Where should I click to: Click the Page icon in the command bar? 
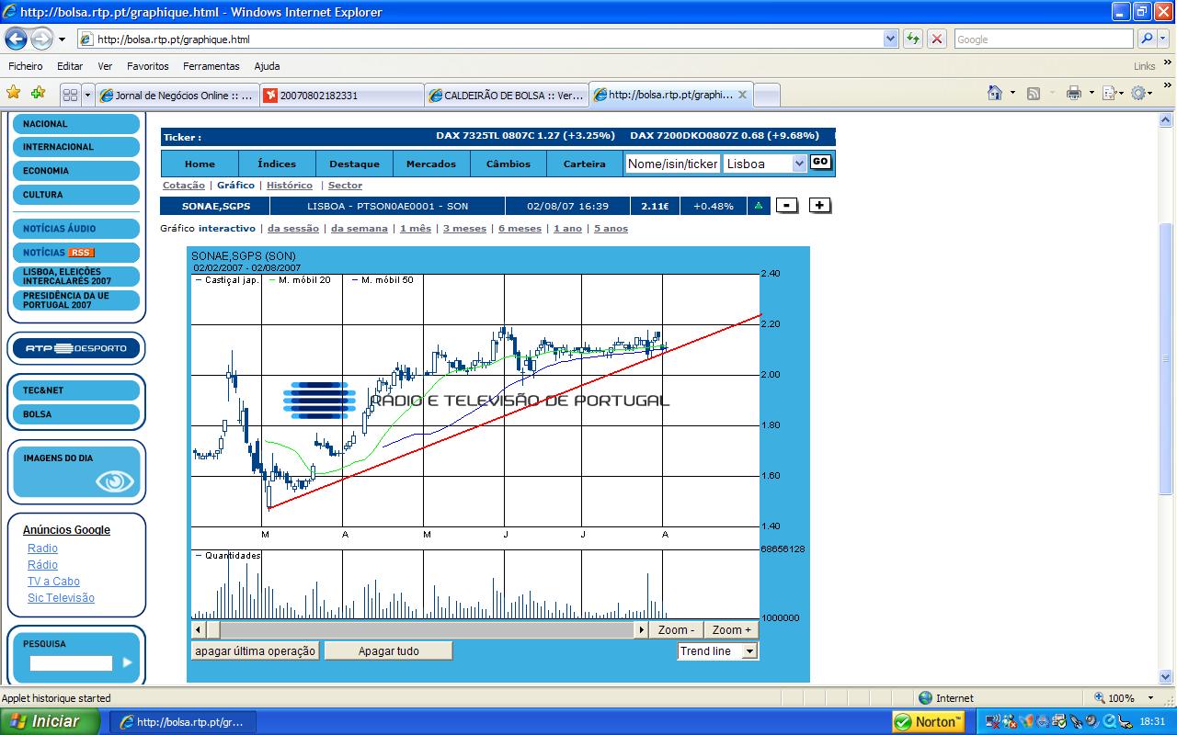coord(1109,93)
